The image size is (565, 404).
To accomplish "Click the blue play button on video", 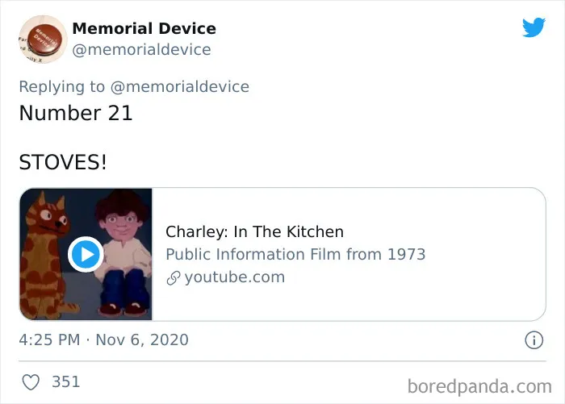I will pos(86,254).
